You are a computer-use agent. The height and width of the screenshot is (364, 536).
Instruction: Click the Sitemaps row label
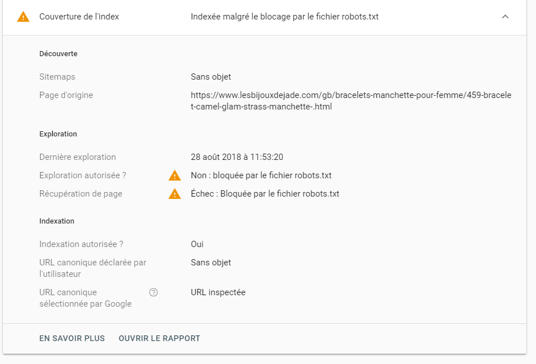pos(57,77)
